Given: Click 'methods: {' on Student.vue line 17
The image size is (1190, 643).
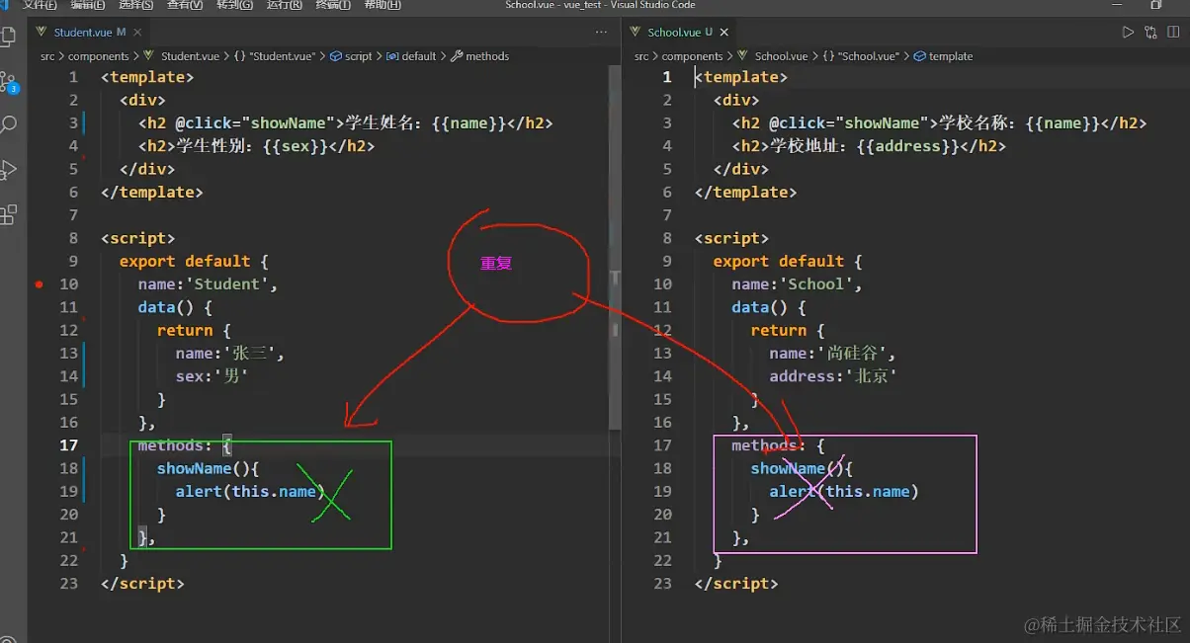Looking at the screenshot, I should pos(185,445).
